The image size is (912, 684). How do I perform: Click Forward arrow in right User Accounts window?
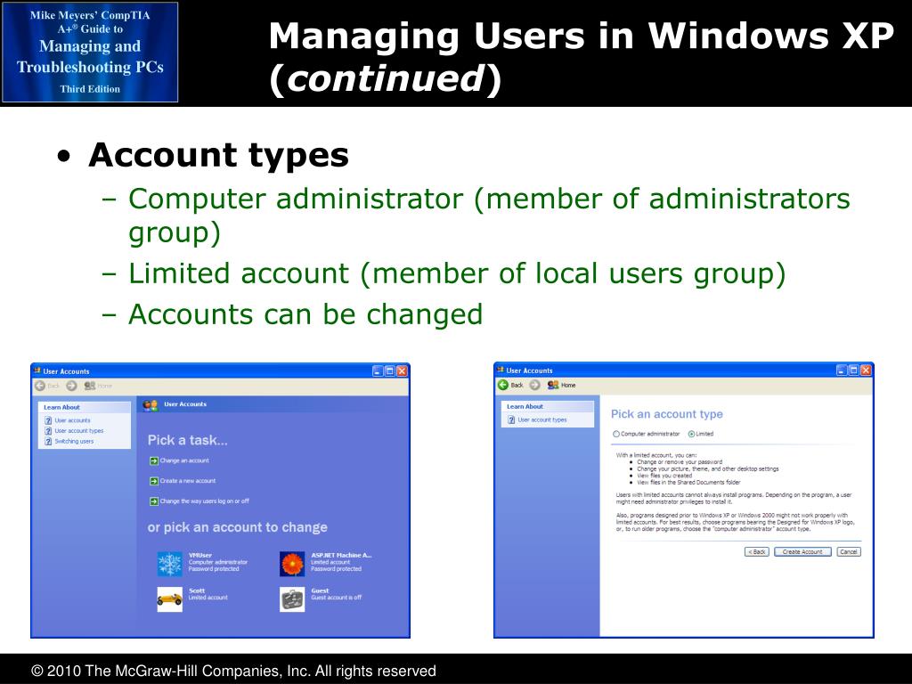click(534, 385)
